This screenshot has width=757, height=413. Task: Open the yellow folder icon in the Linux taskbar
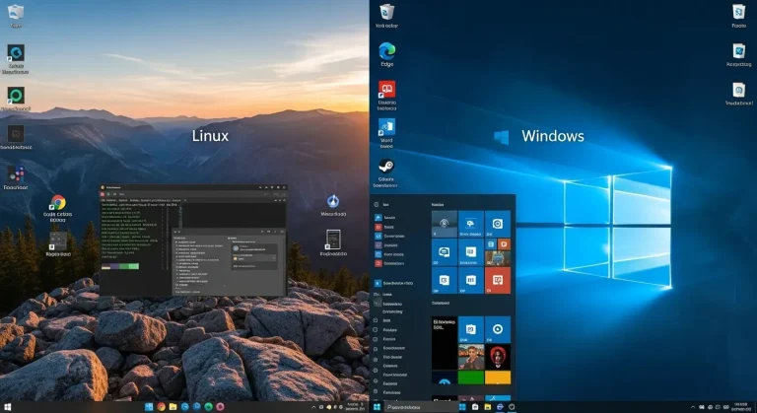(x=172, y=407)
